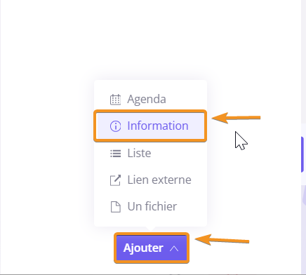Click the purple vertical bar at right edge
The image size is (306, 275).
point(302,154)
